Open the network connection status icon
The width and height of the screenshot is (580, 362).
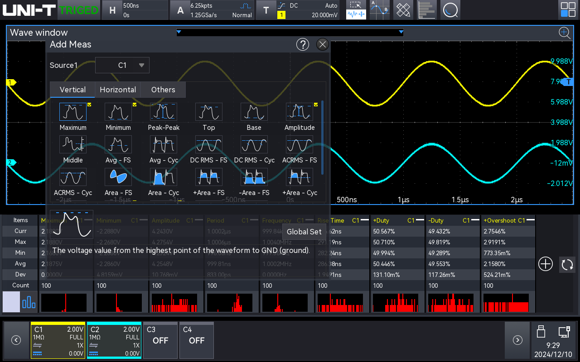564,332
